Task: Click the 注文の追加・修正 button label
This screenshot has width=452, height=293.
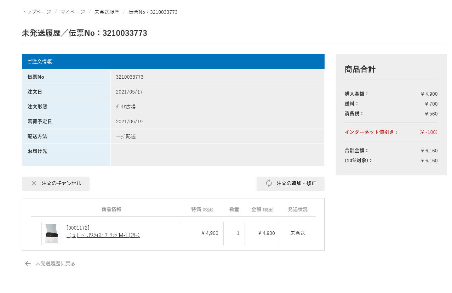Action: point(296,183)
